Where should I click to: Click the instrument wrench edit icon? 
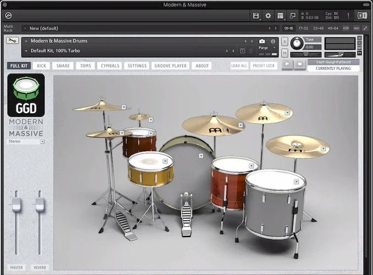(x=12, y=41)
